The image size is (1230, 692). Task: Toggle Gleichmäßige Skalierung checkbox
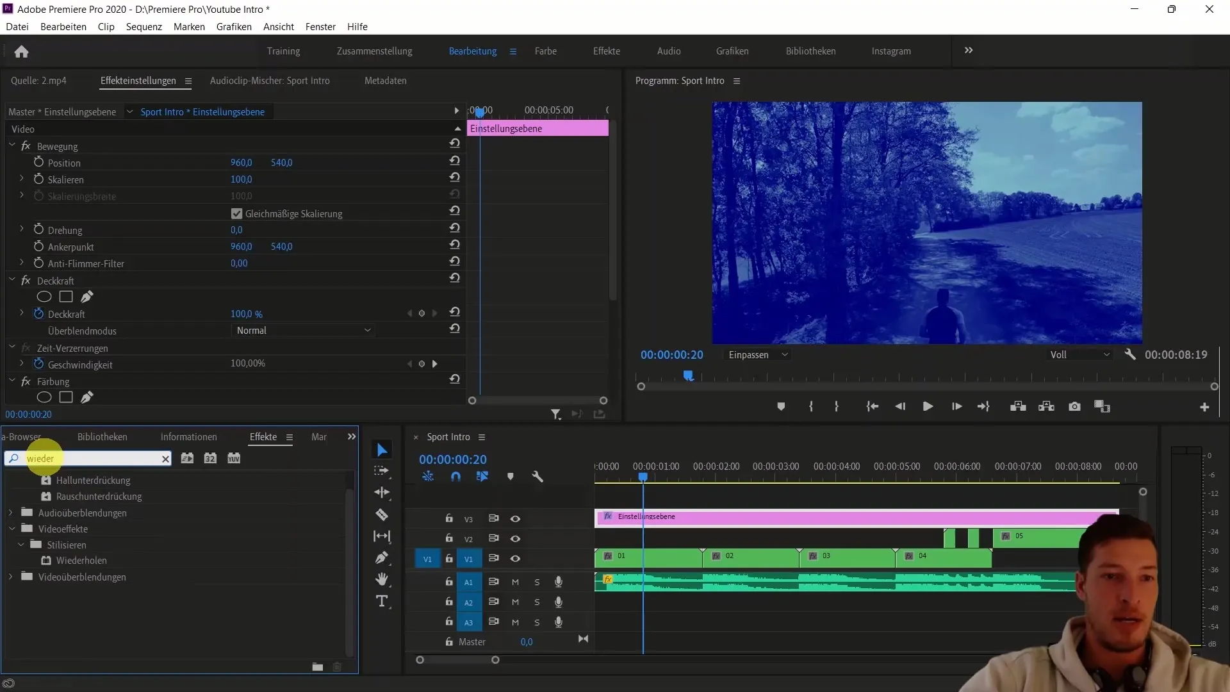236,213
